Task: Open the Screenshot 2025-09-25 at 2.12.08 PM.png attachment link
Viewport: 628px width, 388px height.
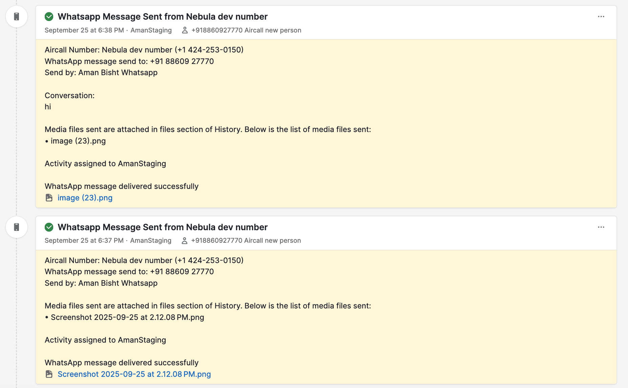Action: 134,374
